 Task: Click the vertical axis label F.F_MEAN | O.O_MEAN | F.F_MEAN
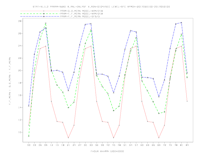click(x=10, y=81)
